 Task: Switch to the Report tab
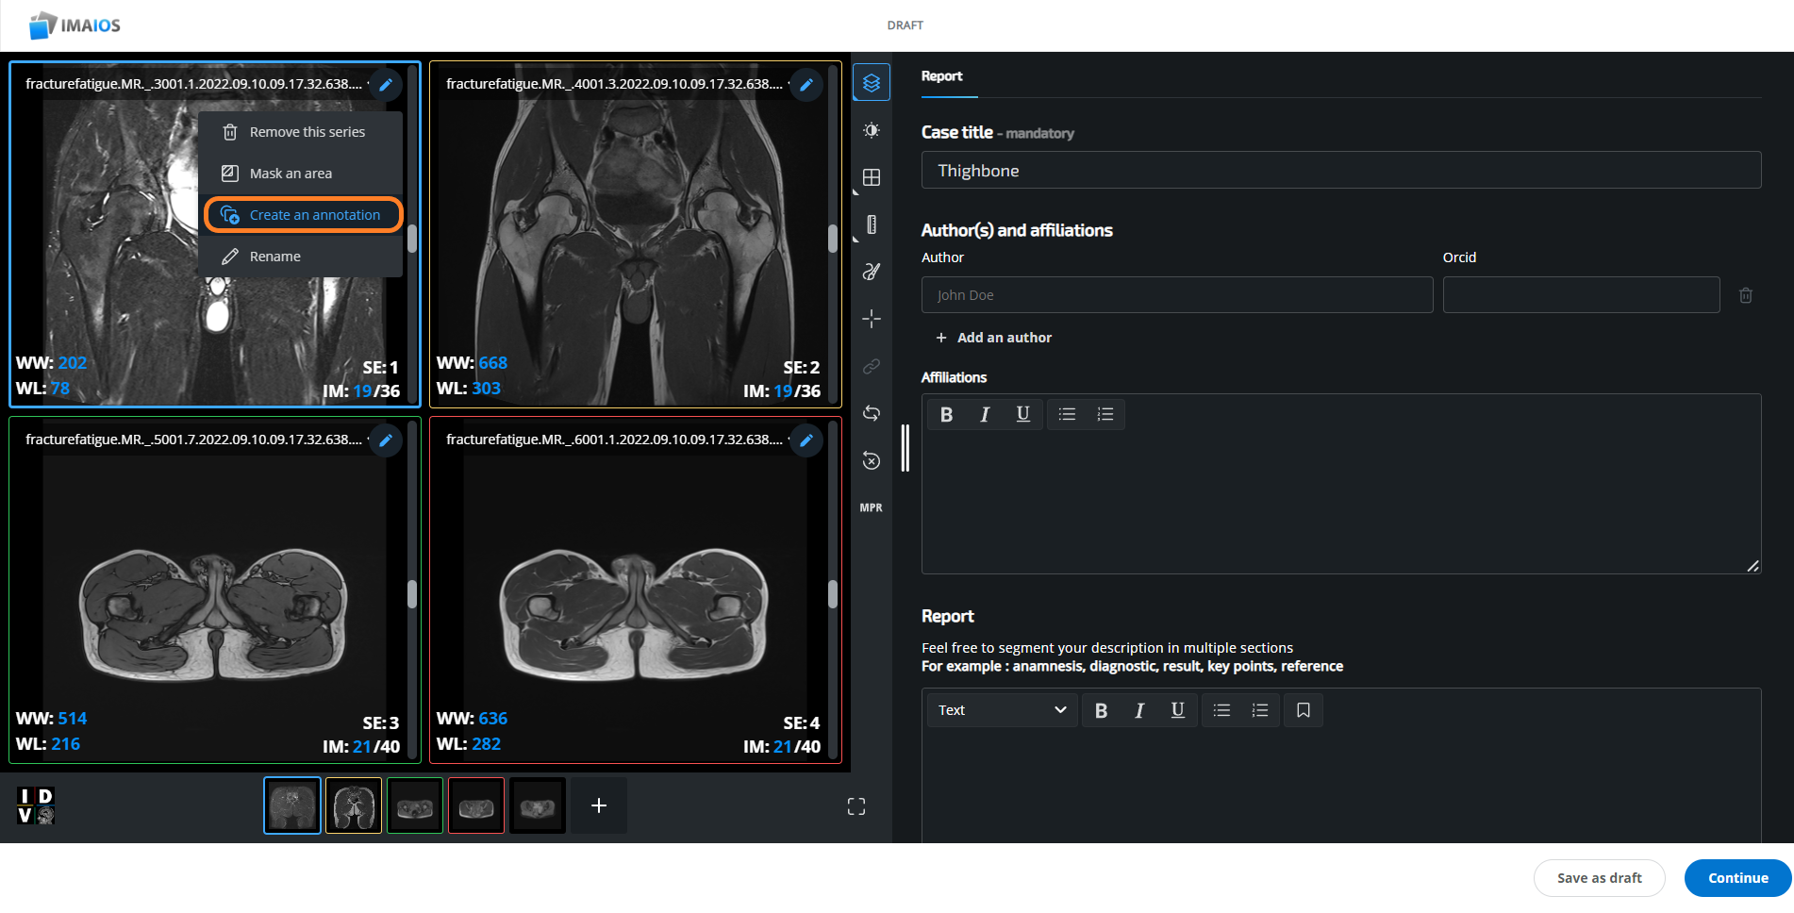pos(942,76)
